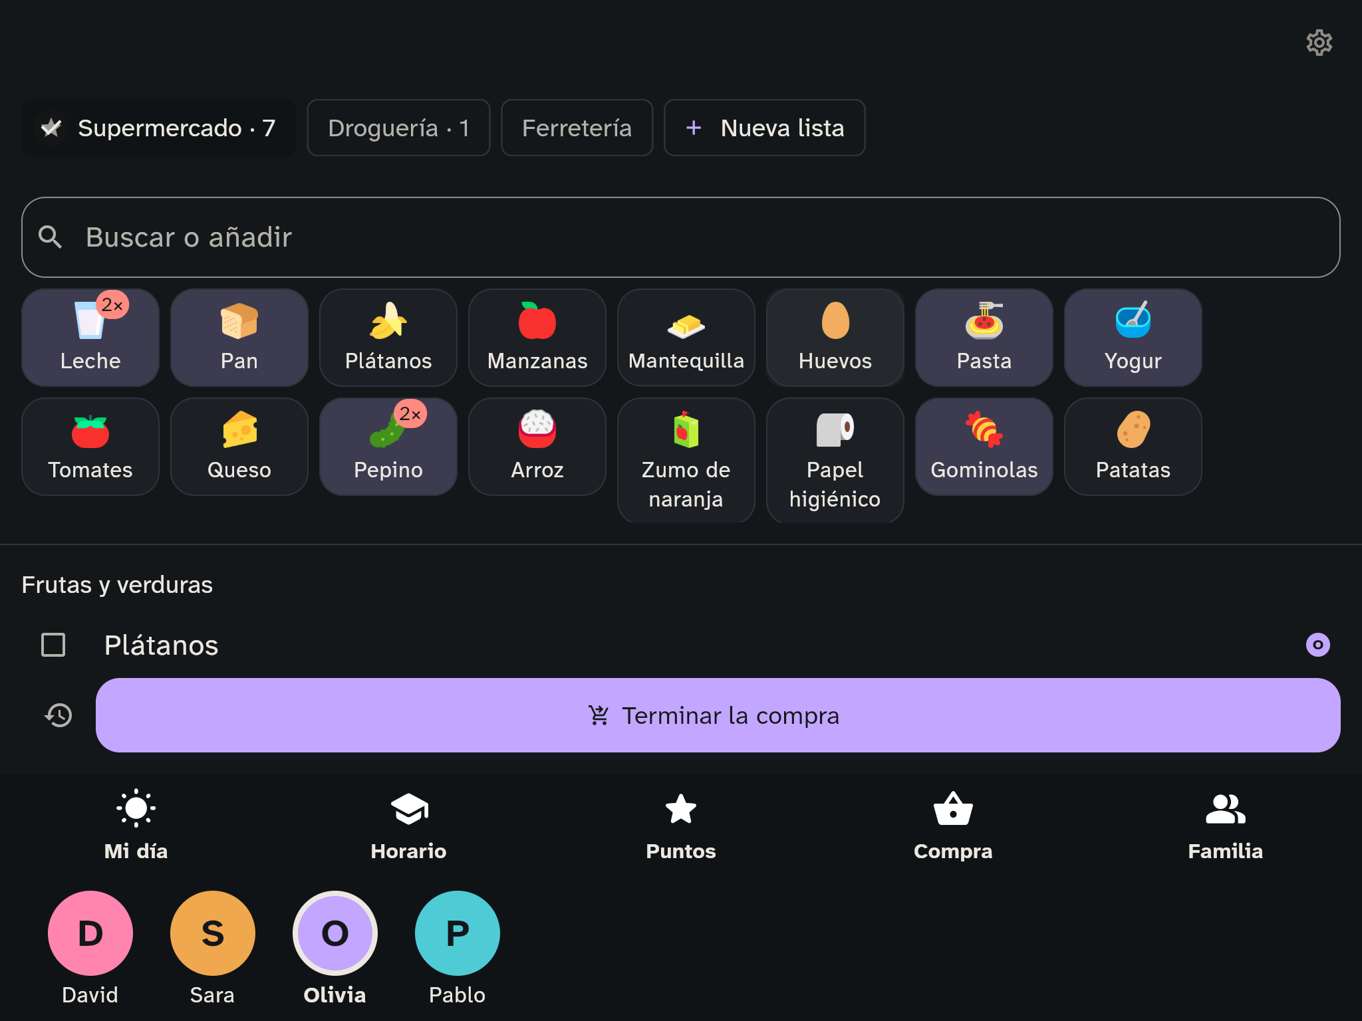Tap purple assignee dot beside Plátanos
The width and height of the screenshot is (1362, 1021).
point(1317,645)
